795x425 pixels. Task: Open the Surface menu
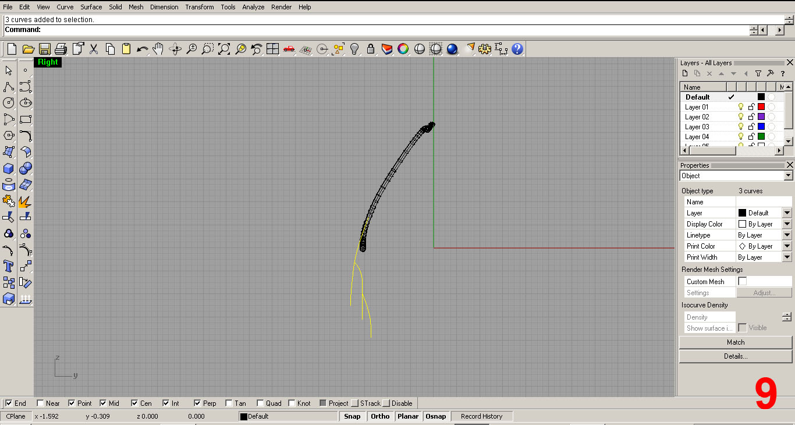click(91, 7)
